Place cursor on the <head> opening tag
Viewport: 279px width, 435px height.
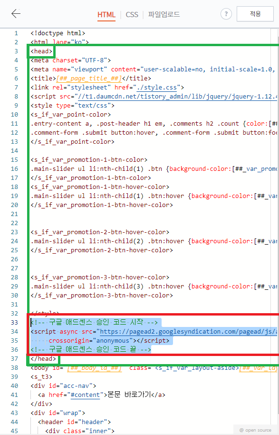pos(41,51)
